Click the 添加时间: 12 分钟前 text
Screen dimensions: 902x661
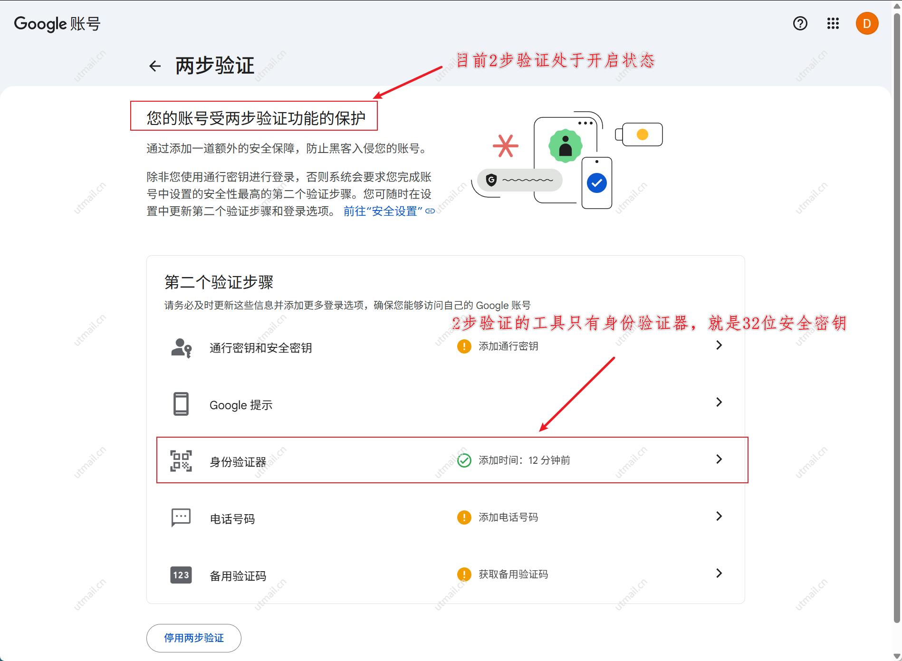click(524, 460)
